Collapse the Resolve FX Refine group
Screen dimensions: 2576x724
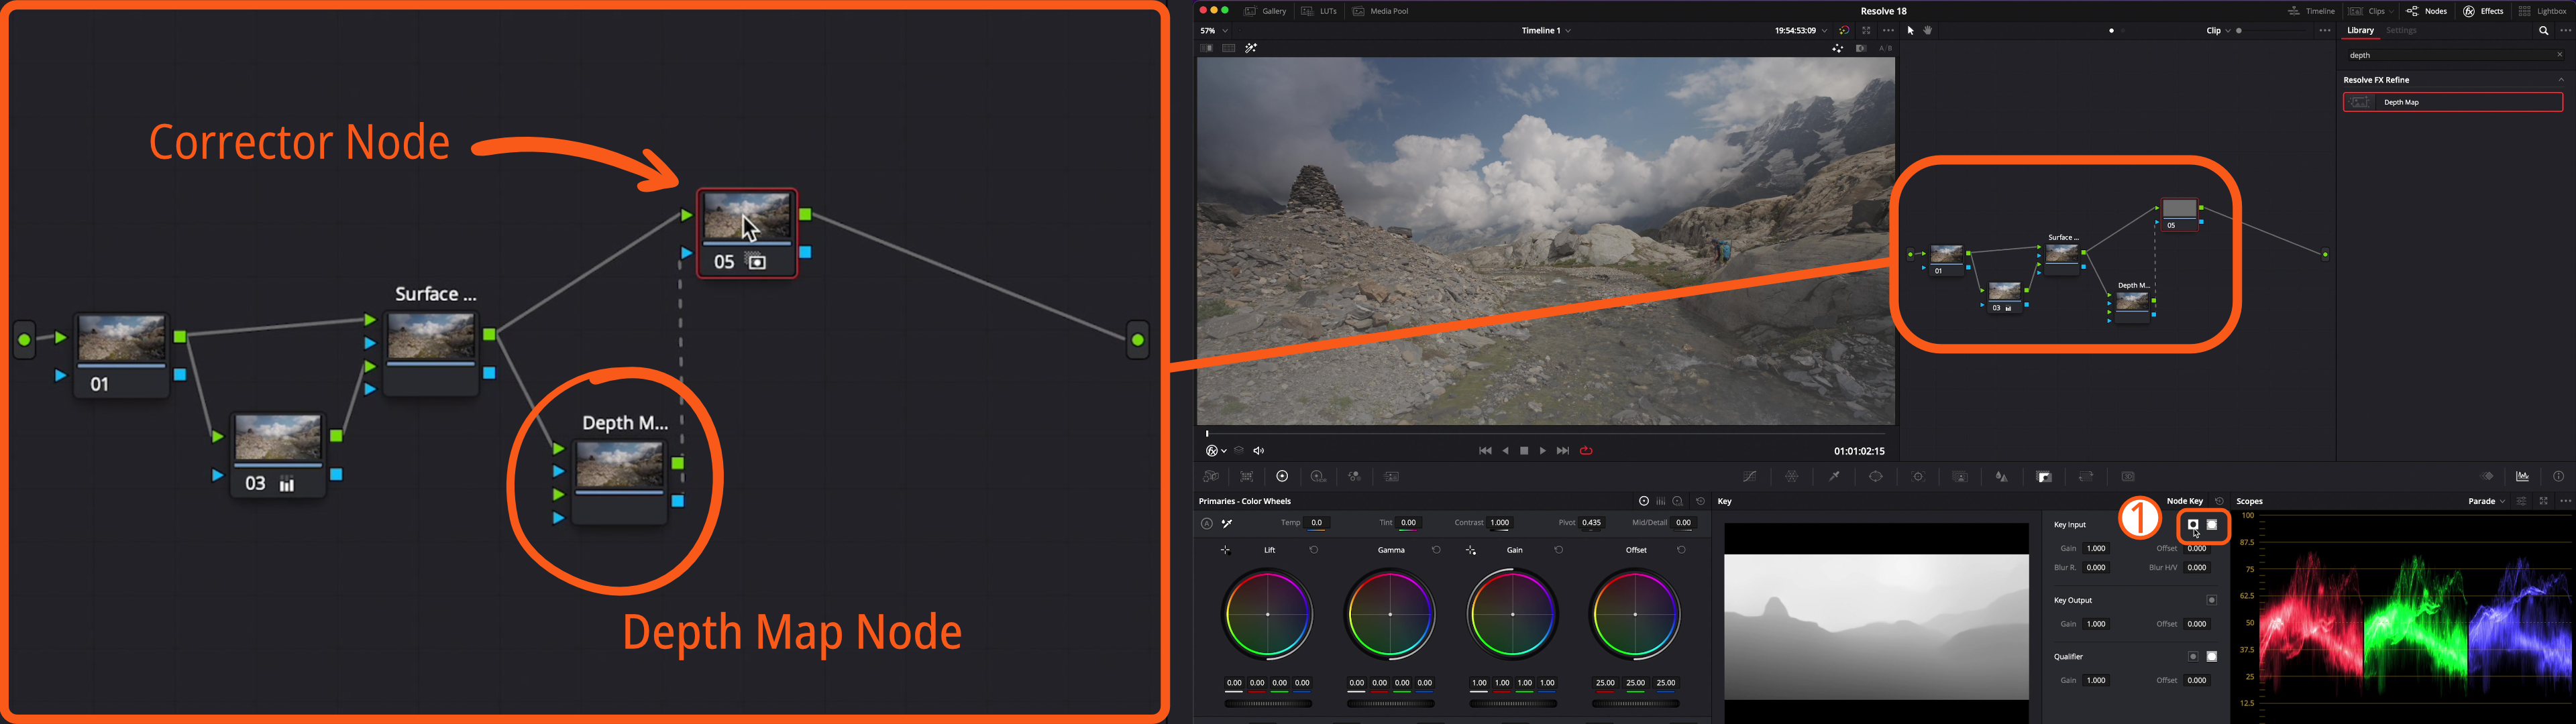coord(2561,80)
